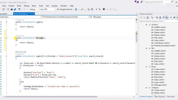Collapse the Auction folder in Solution Explorer

pos(146,25)
